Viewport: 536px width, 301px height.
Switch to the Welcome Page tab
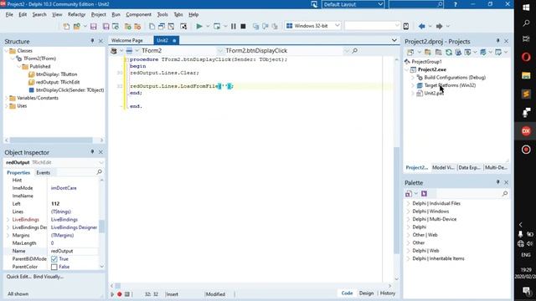[127, 40]
